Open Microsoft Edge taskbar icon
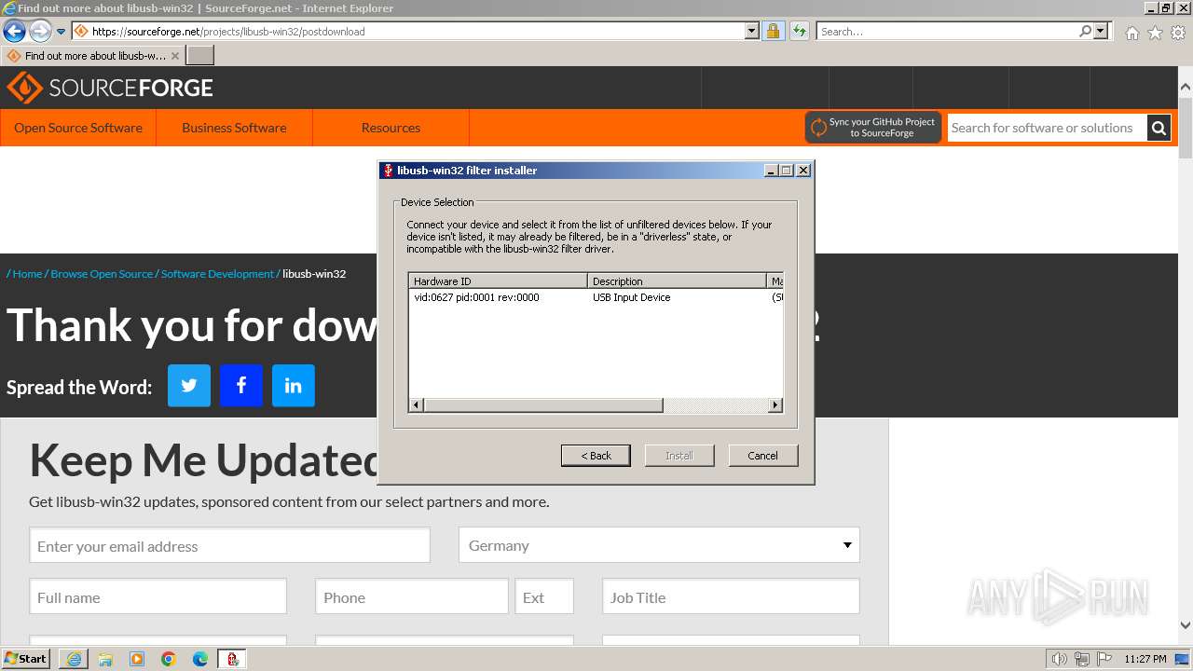 [x=200, y=659]
